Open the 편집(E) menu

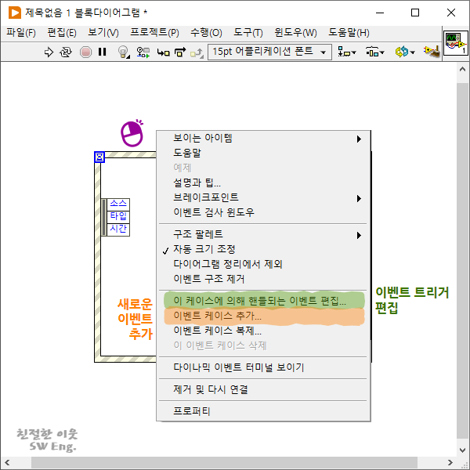point(62,32)
